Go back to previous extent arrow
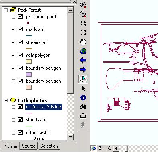Screen dimensions: 158x152 (x=83, y=60)
